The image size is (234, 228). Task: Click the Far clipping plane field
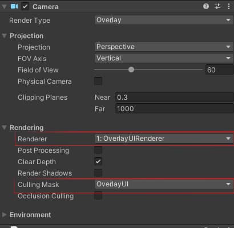click(x=174, y=109)
